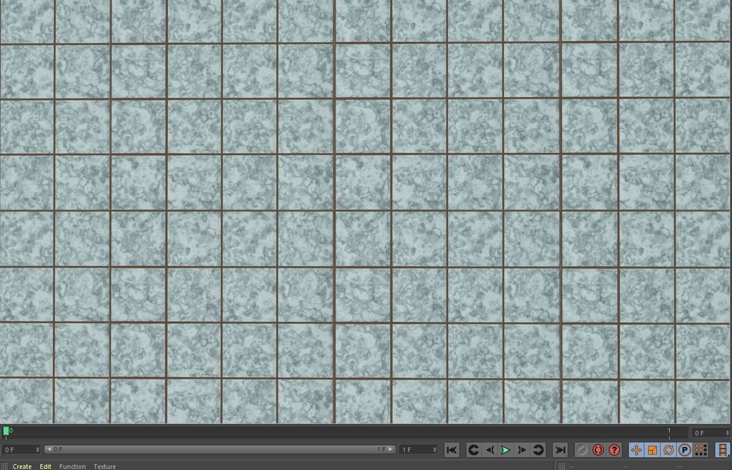The width and height of the screenshot is (732, 470).
Task: Click stepper arrows of start frame field
Action: [38, 449]
